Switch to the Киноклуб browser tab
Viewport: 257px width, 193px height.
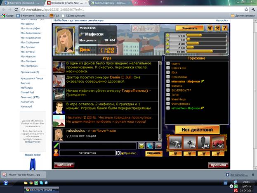22,3
